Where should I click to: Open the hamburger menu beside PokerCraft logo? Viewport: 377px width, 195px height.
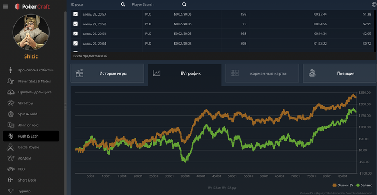click(x=5, y=6)
